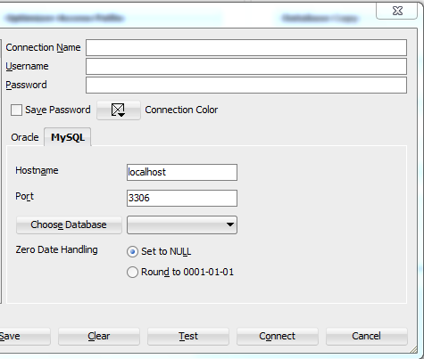
Task: Close the dialog with the X button
Action: pos(397,11)
